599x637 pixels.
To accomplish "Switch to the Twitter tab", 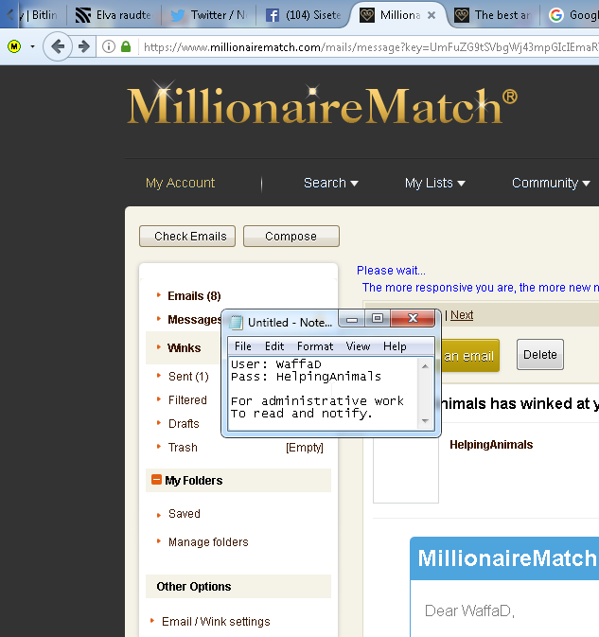I will click(x=209, y=15).
